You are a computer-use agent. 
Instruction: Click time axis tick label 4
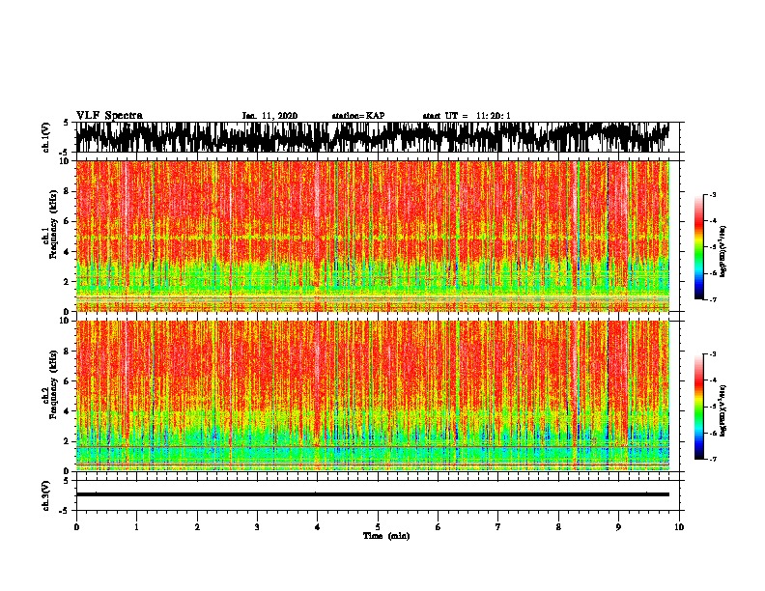point(318,527)
